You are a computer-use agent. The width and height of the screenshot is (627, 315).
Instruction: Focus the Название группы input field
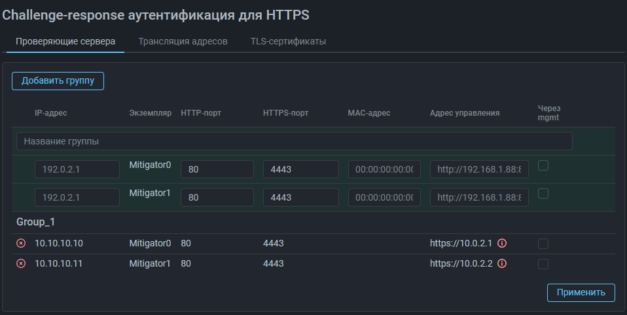pyautogui.click(x=294, y=141)
